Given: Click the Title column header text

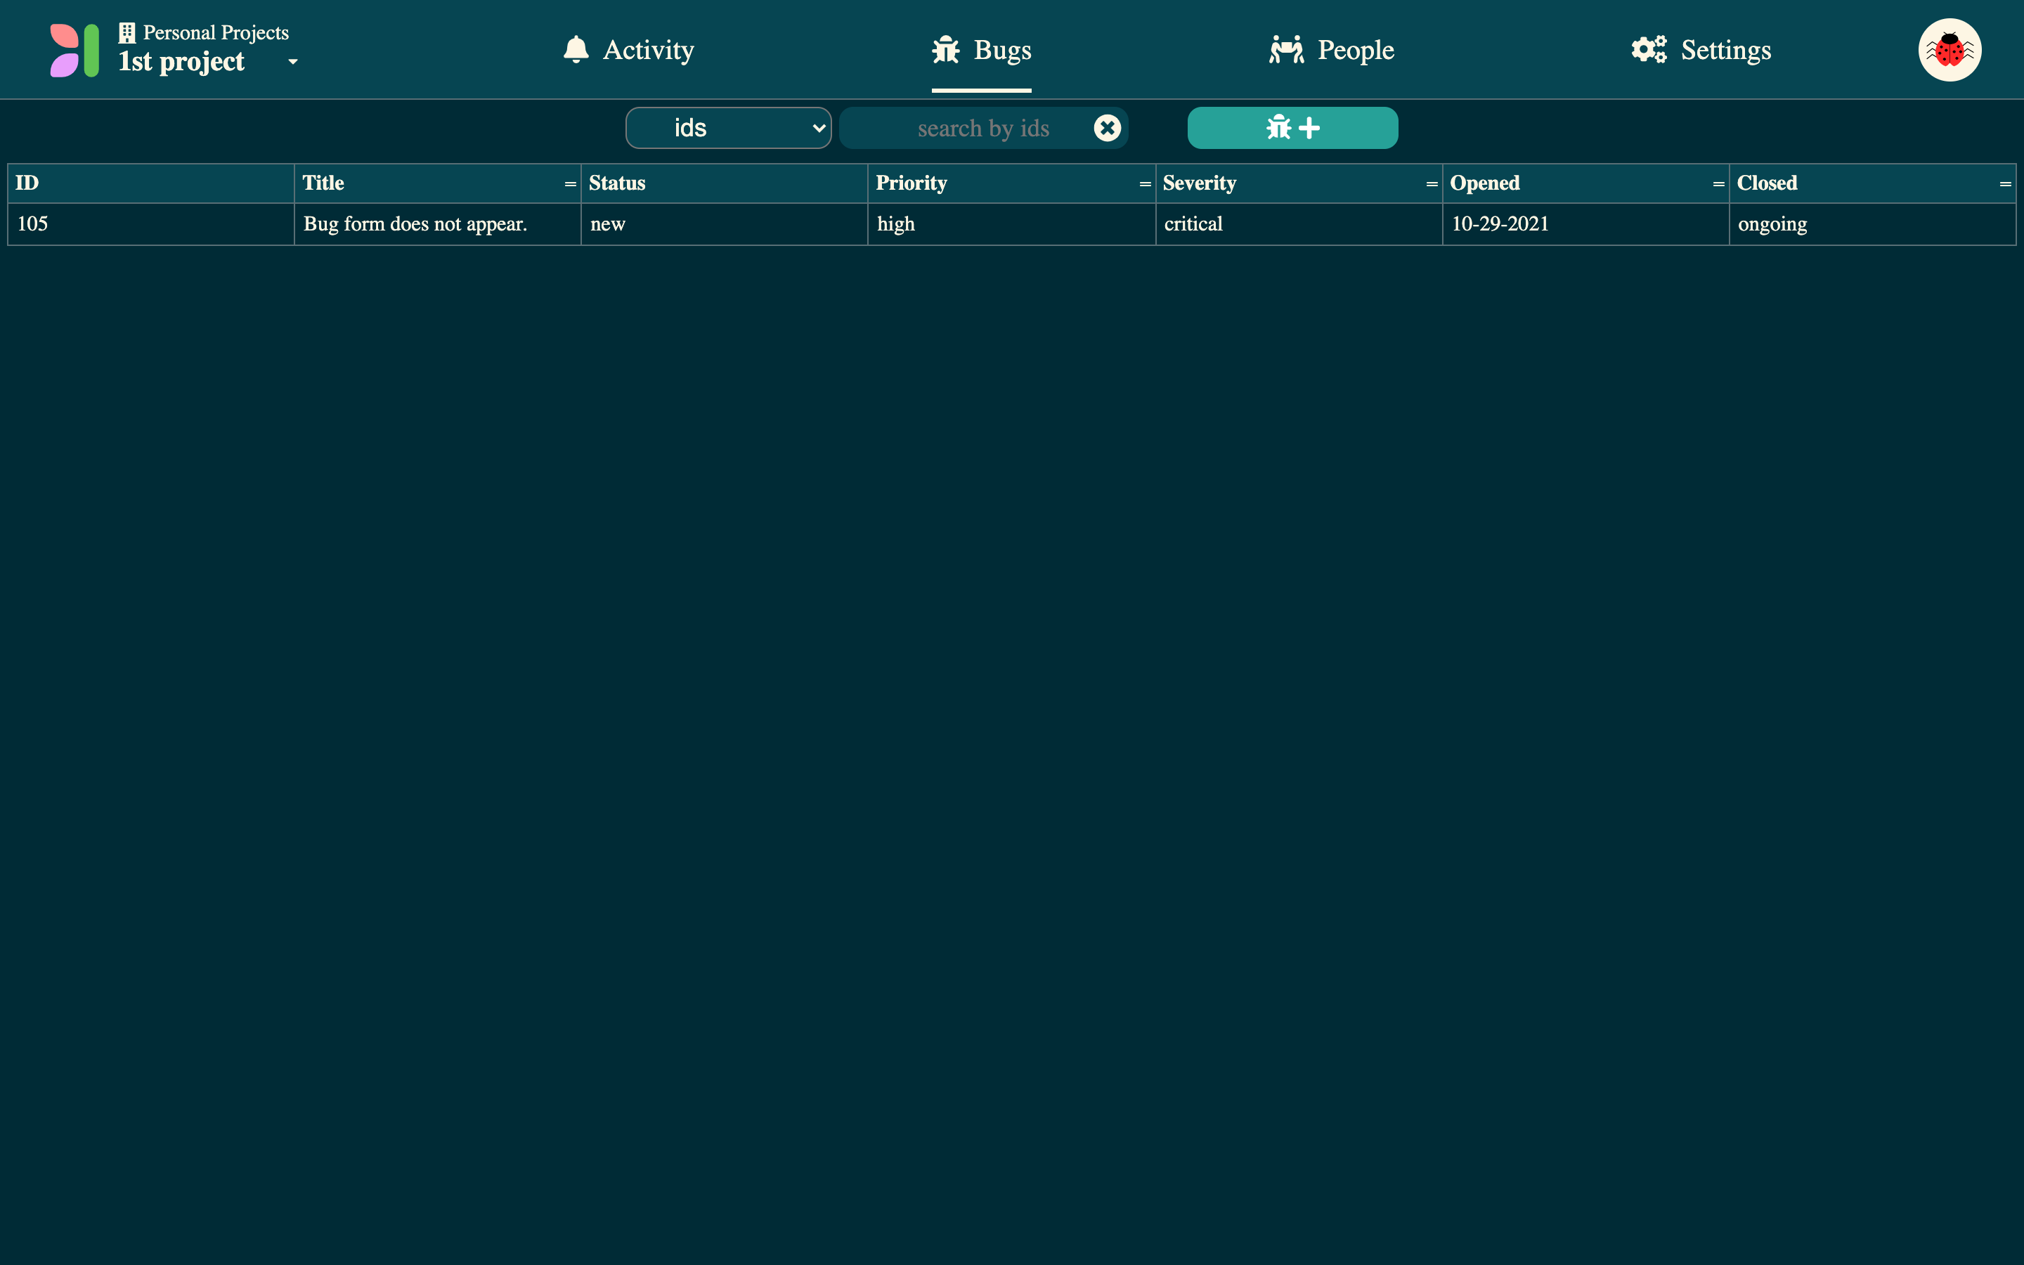Looking at the screenshot, I should coord(323,183).
